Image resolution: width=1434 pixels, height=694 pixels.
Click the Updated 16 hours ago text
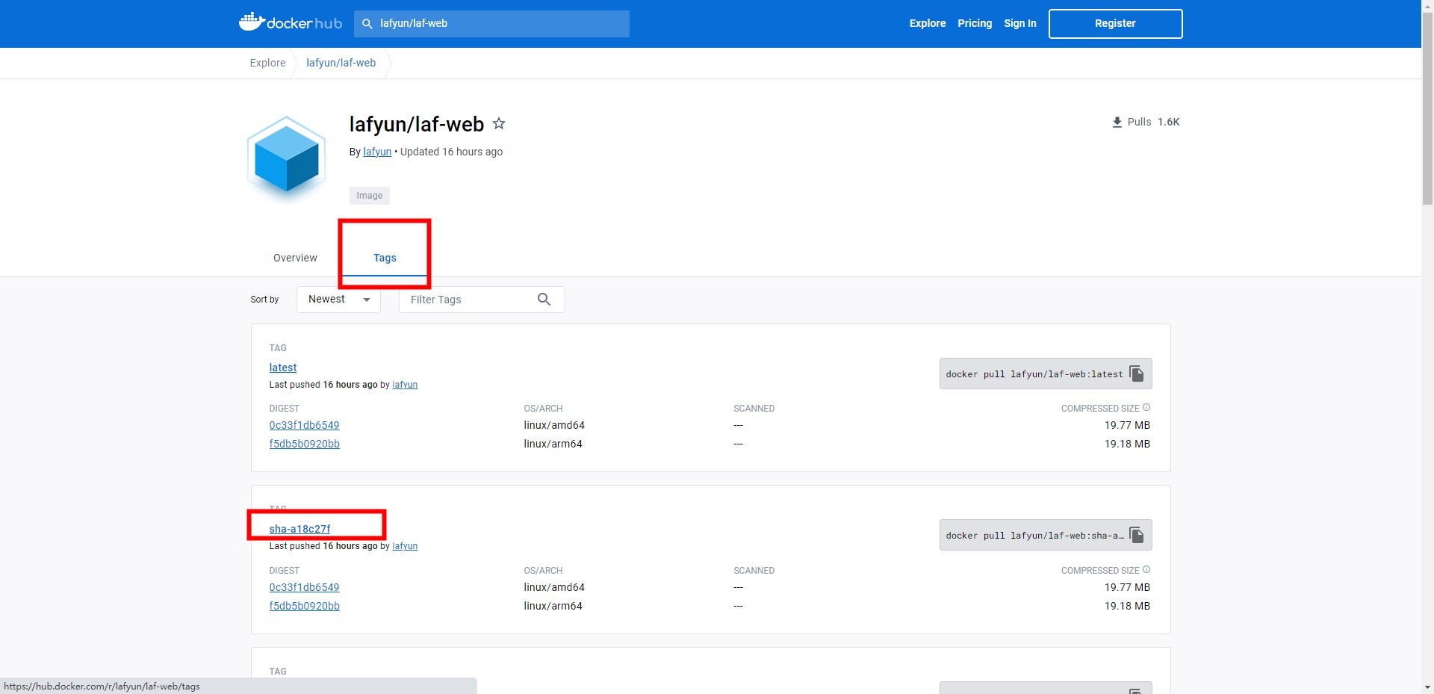(x=451, y=152)
